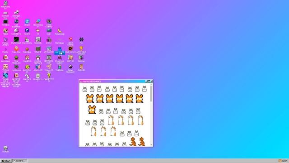289x163 pixels.
Task: Open the Bananamp banana icon
Action: 60,32
